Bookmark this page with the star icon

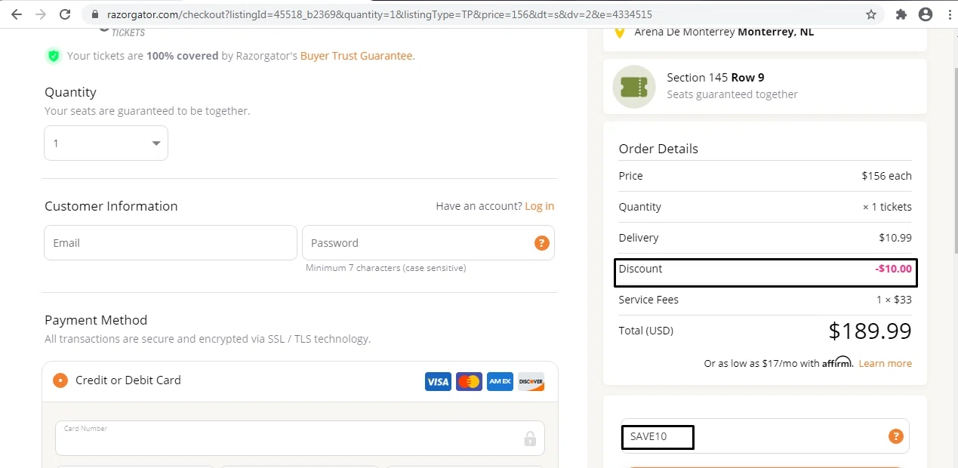point(870,14)
